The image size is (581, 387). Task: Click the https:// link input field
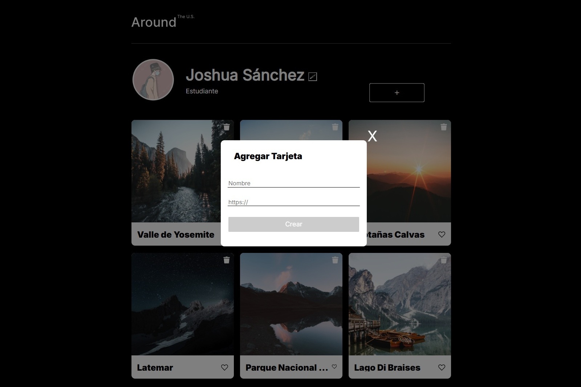click(x=293, y=202)
